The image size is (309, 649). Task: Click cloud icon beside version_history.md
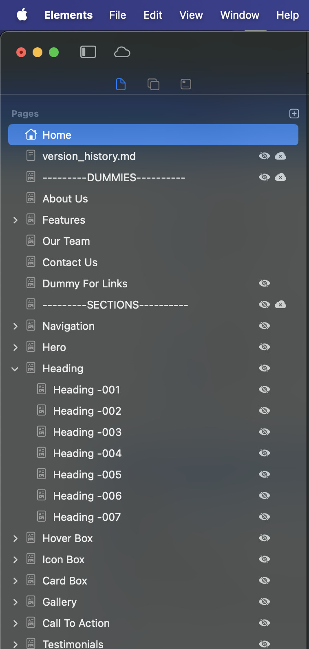pos(280,156)
